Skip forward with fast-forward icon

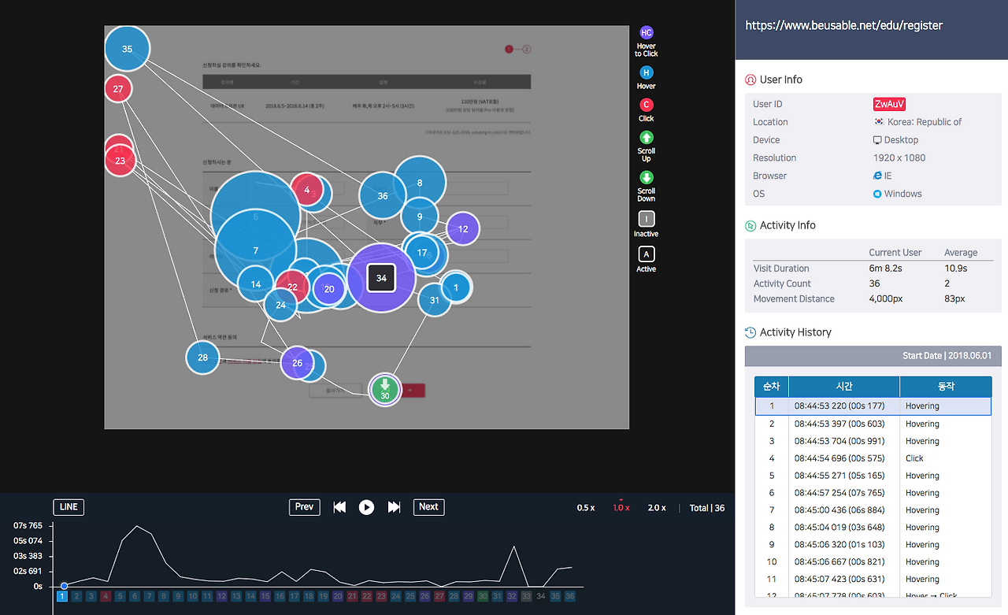click(395, 507)
